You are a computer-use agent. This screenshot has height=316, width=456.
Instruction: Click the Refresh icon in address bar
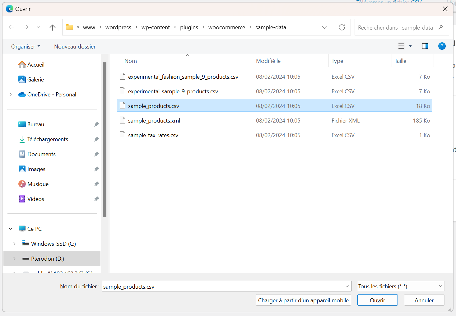coord(342,27)
